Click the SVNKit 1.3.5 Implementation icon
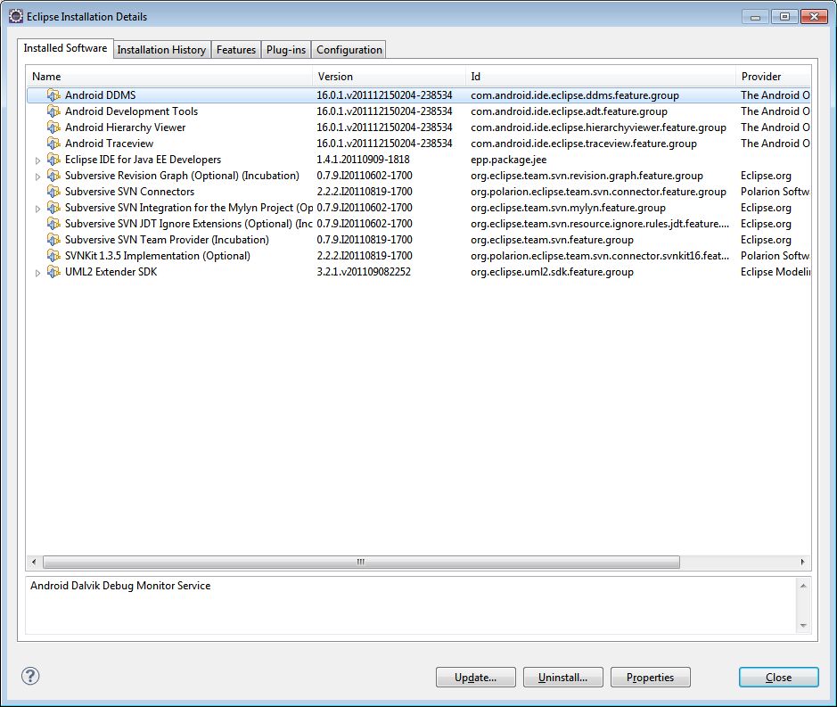Viewport: 837px width, 707px height. click(x=53, y=255)
